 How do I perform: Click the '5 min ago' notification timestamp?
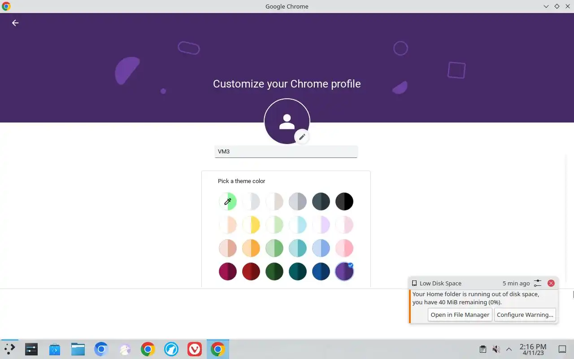point(516,284)
